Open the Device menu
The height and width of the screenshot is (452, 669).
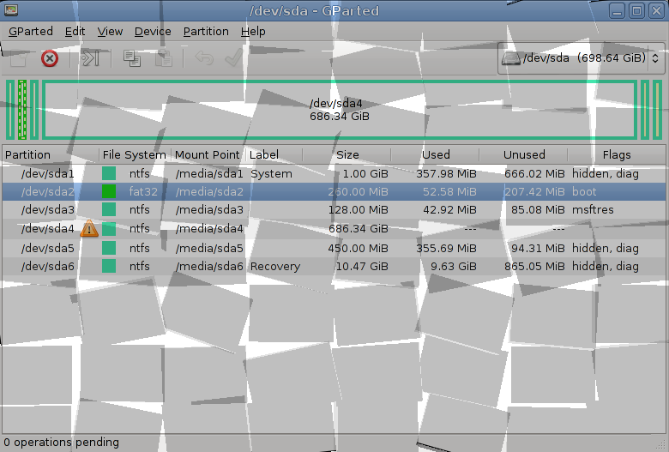click(x=153, y=32)
